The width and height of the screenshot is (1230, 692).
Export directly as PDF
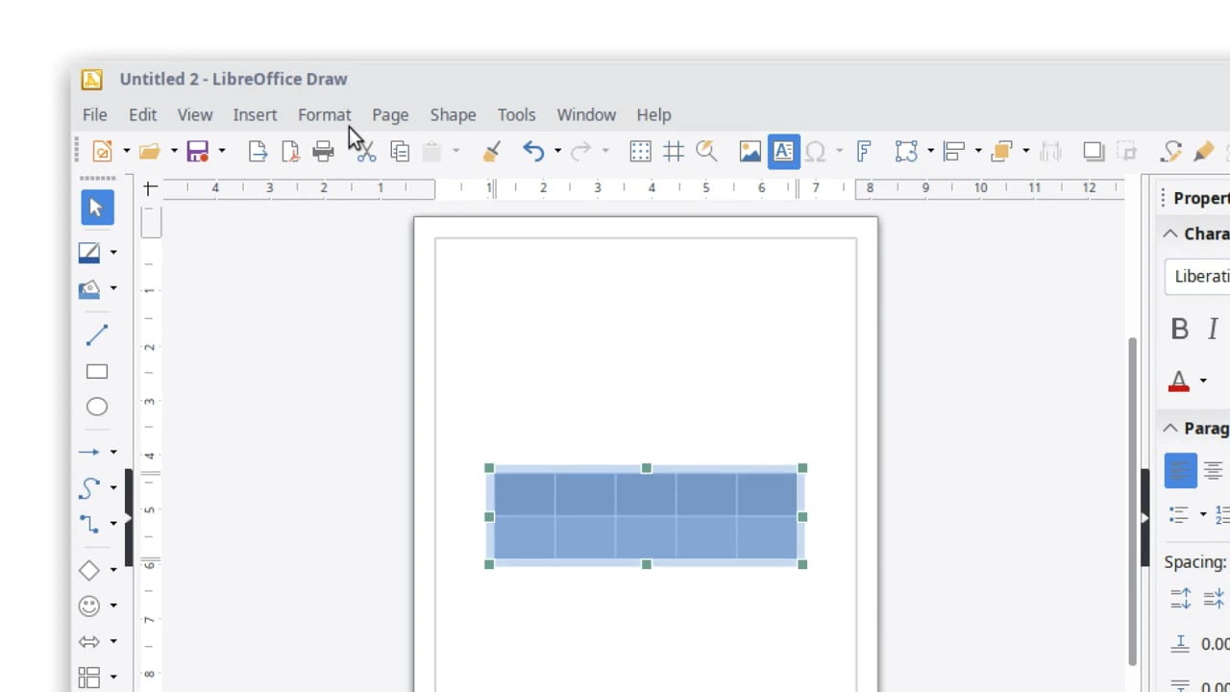pyautogui.click(x=290, y=151)
